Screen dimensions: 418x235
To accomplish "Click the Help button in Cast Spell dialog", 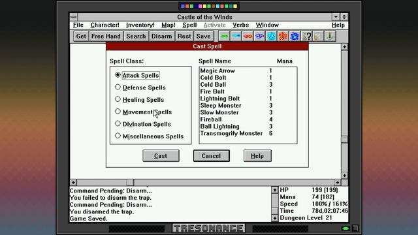I will point(257,156).
